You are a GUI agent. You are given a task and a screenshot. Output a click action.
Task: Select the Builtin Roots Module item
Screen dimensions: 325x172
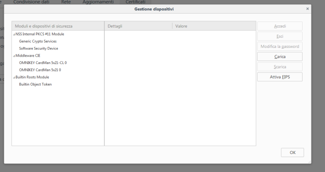coord(32,77)
